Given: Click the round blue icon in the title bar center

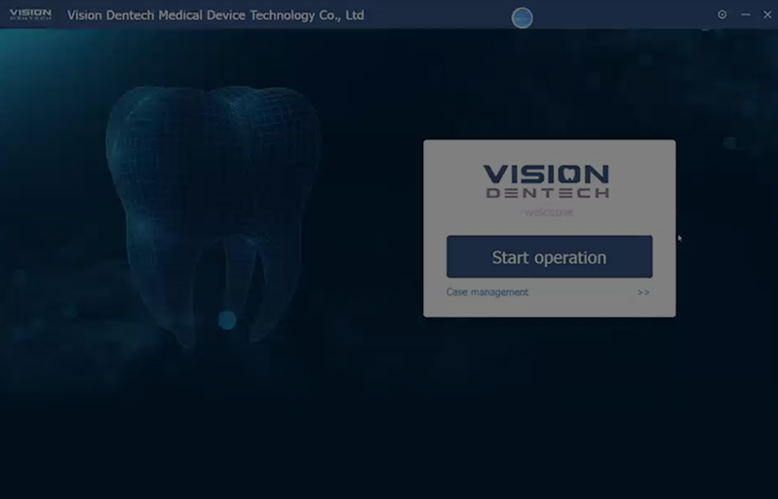Looking at the screenshot, I should pos(523,18).
